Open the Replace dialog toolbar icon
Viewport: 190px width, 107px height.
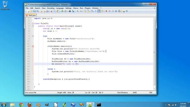pos(73,11)
